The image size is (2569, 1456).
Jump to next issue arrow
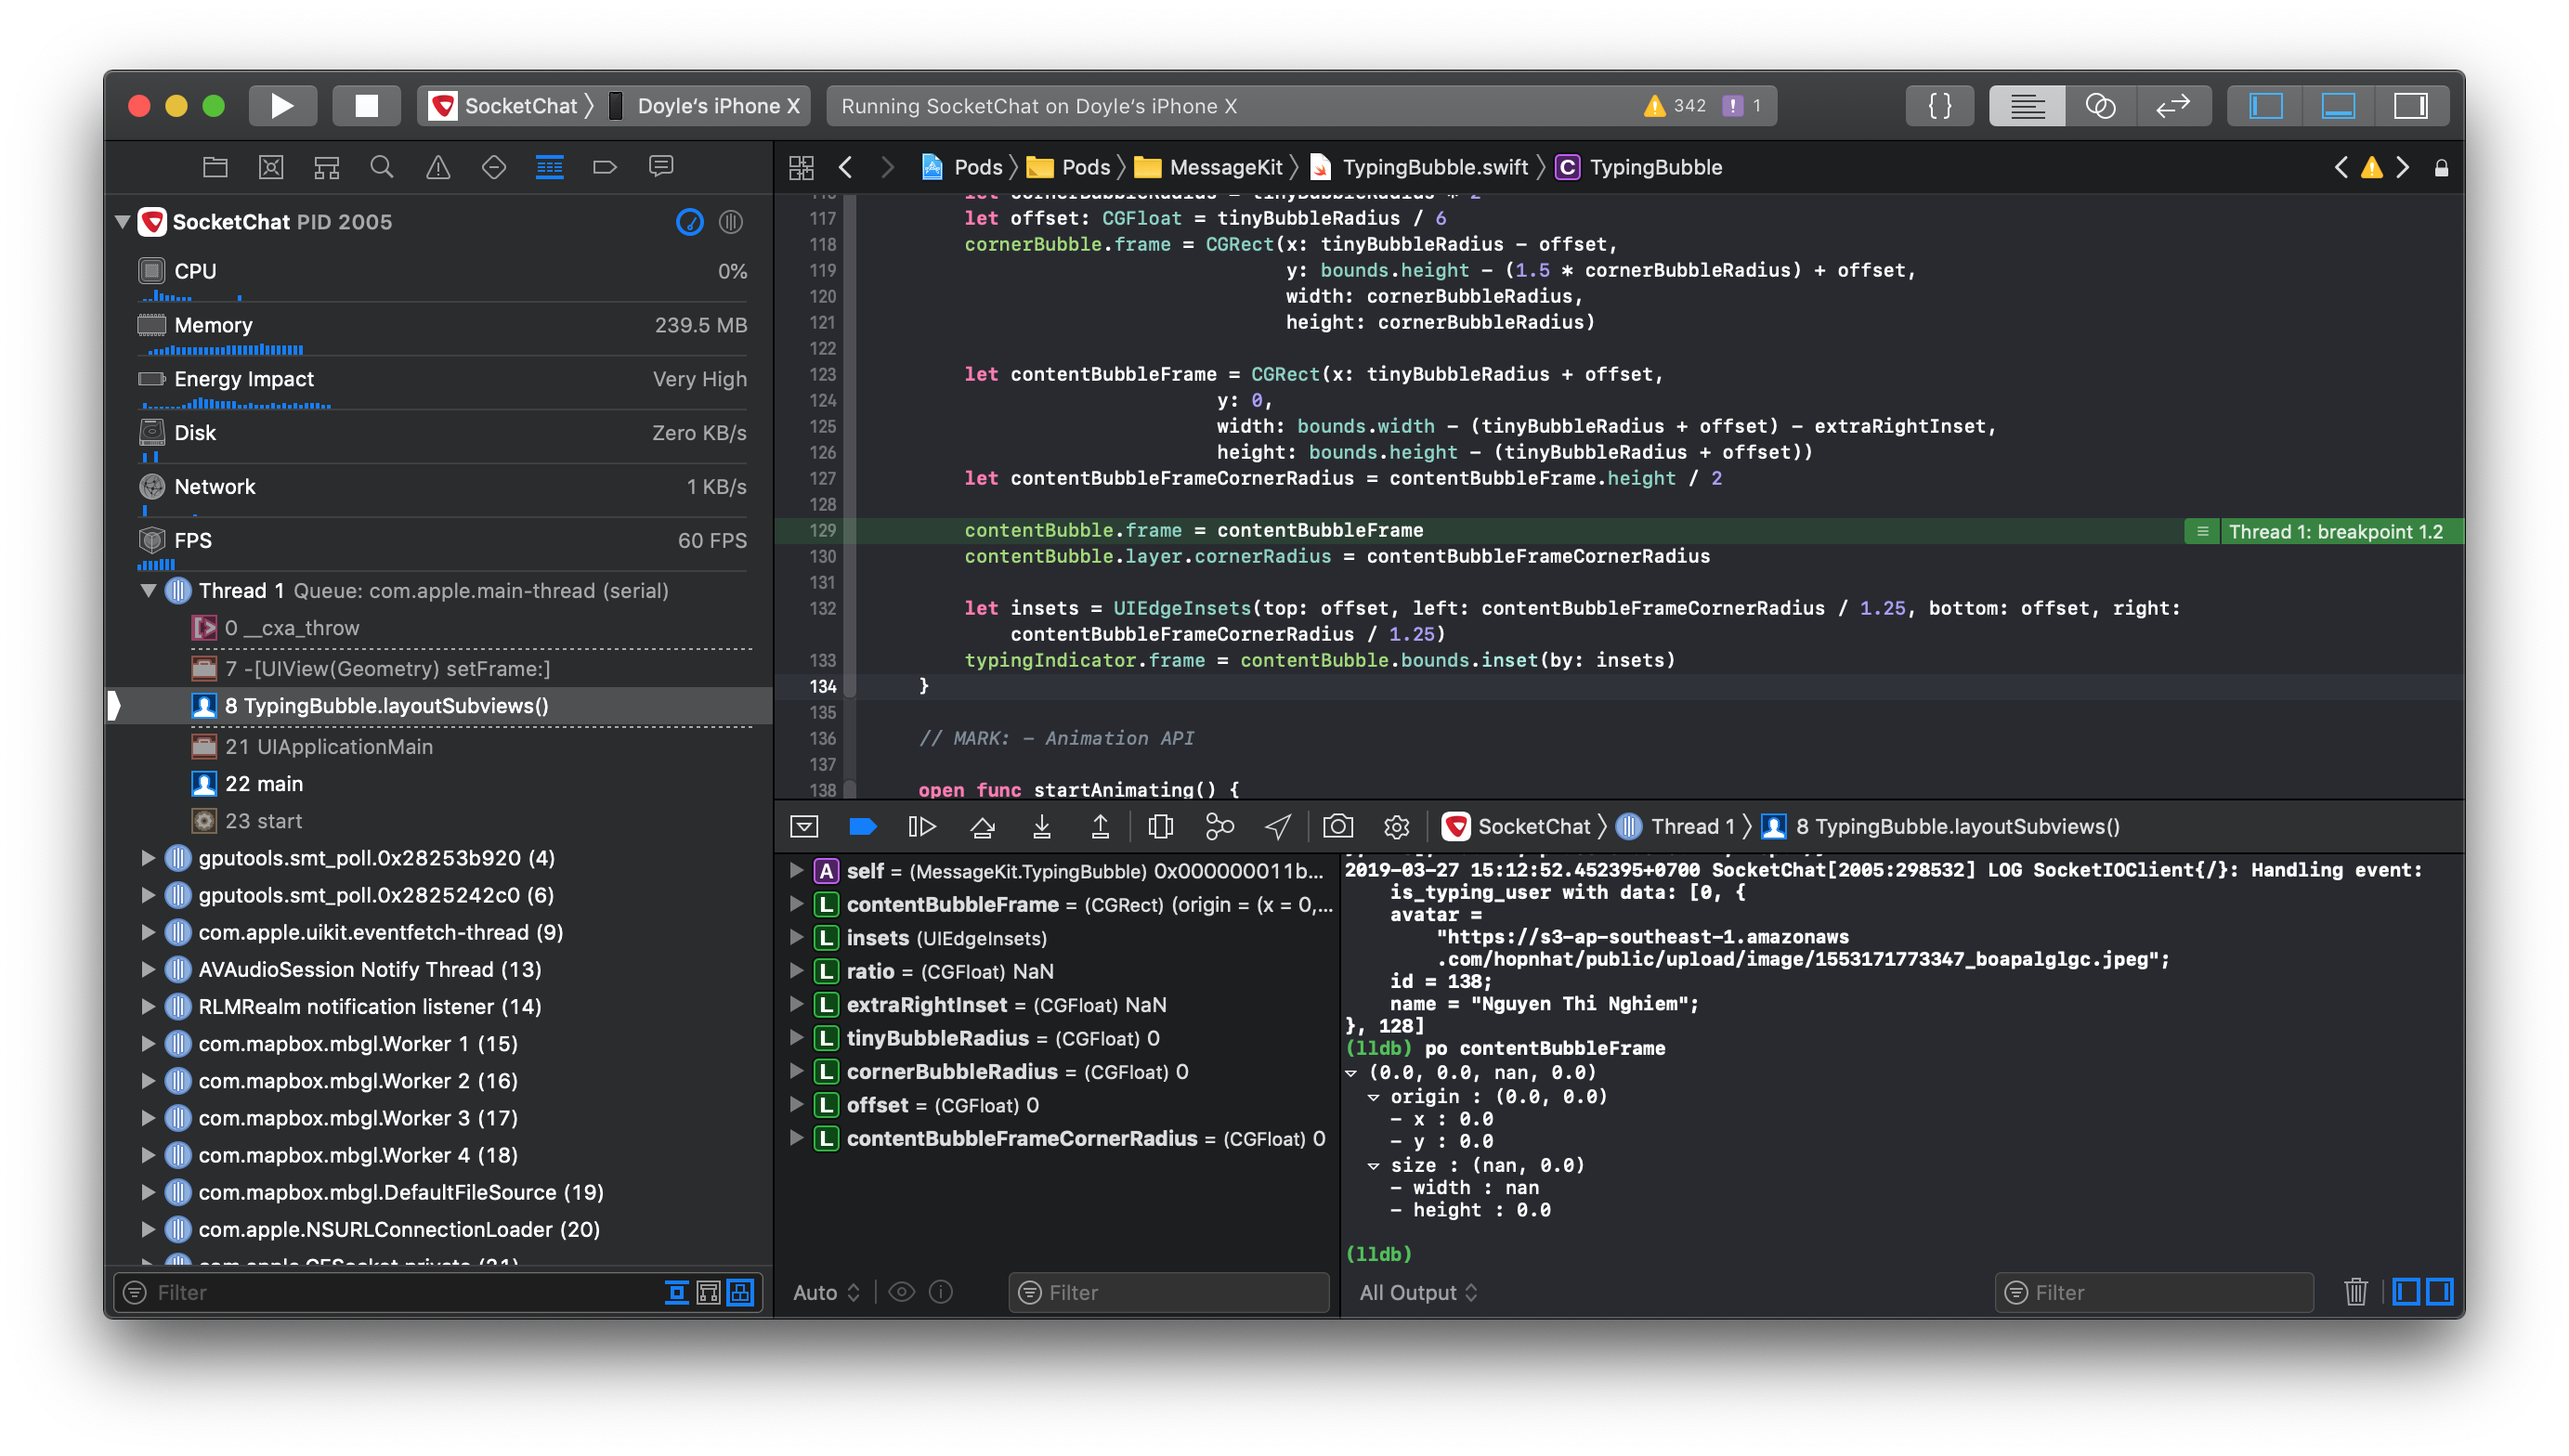[2404, 167]
